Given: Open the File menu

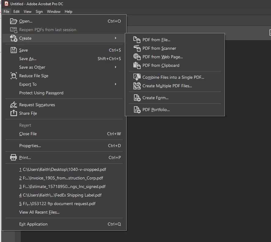Looking at the screenshot, I should pyautogui.click(x=6, y=12).
